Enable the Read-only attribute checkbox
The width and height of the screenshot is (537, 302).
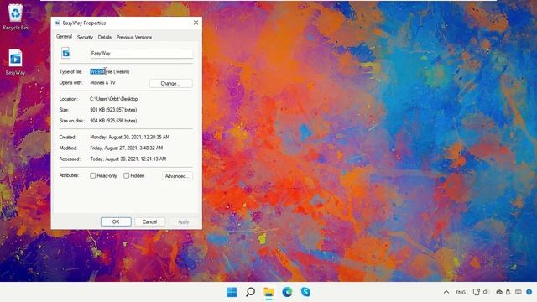[93, 175]
